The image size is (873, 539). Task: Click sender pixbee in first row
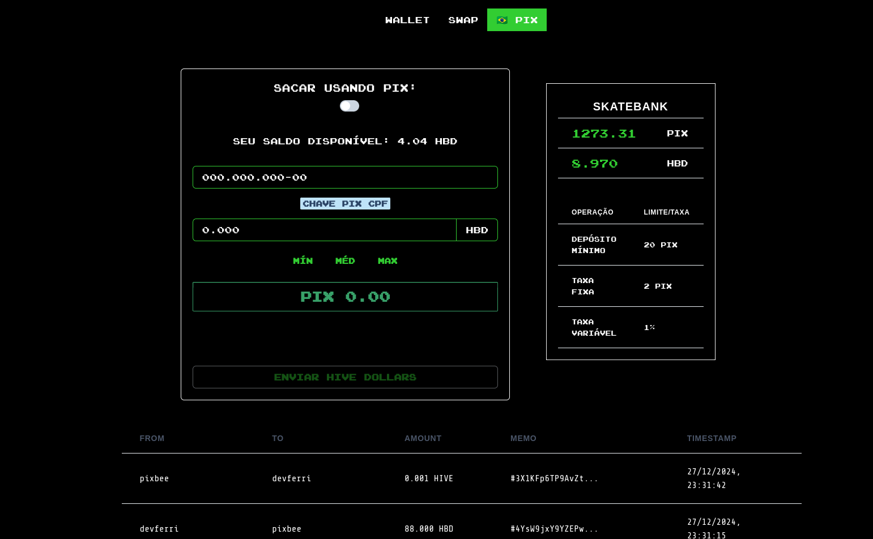pyautogui.click(x=154, y=478)
